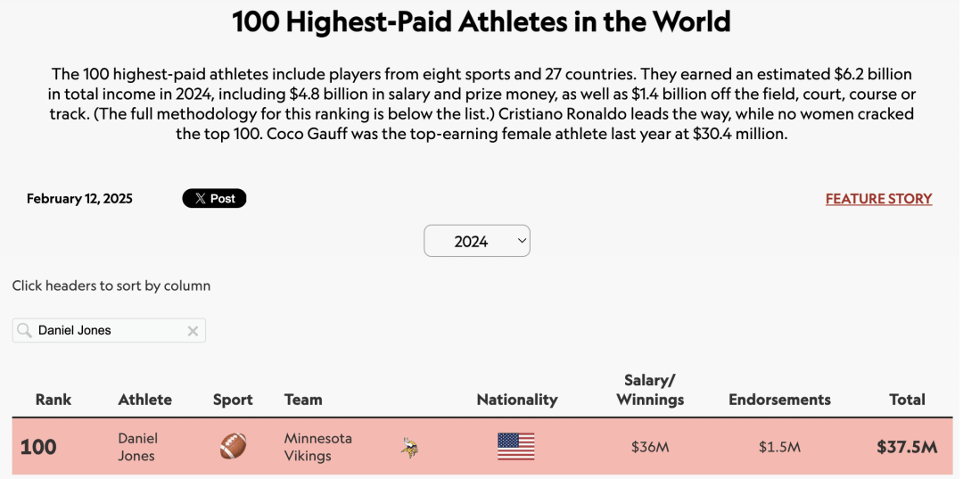Image resolution: width=963 pixels, height=479 pixels.
Task: Click the football sport icon
Action: (x=233, y=446)
